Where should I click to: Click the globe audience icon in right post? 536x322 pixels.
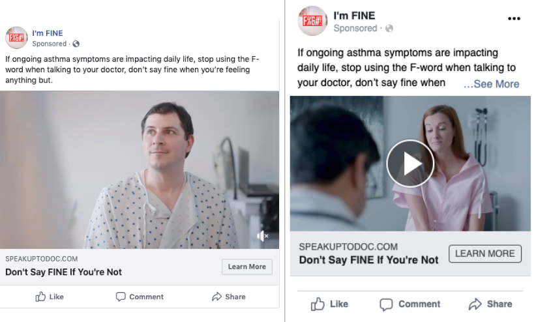pos(389,29)
